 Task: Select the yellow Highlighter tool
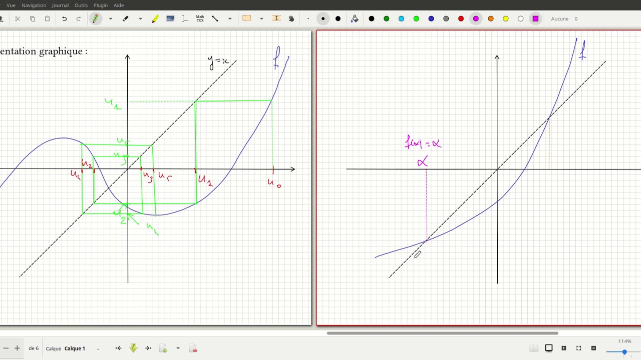coord(155,18)
